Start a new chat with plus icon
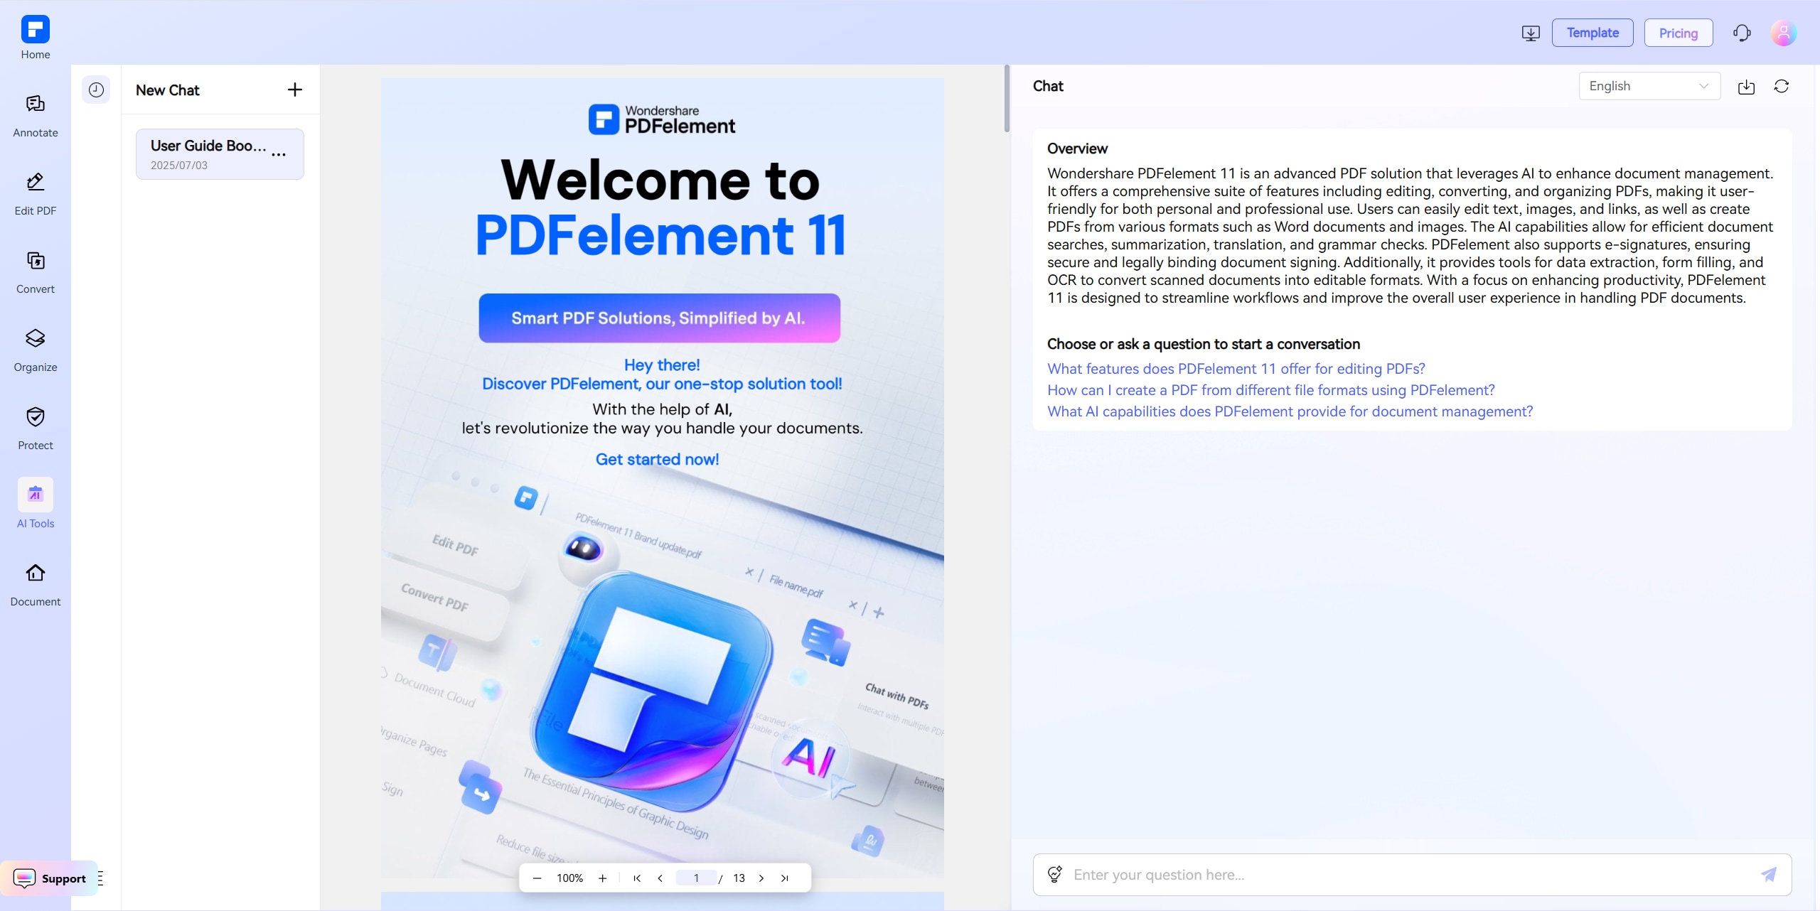 pos(294,90)
